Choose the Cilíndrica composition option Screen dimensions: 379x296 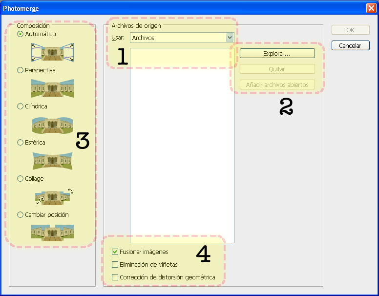(21, 106)
